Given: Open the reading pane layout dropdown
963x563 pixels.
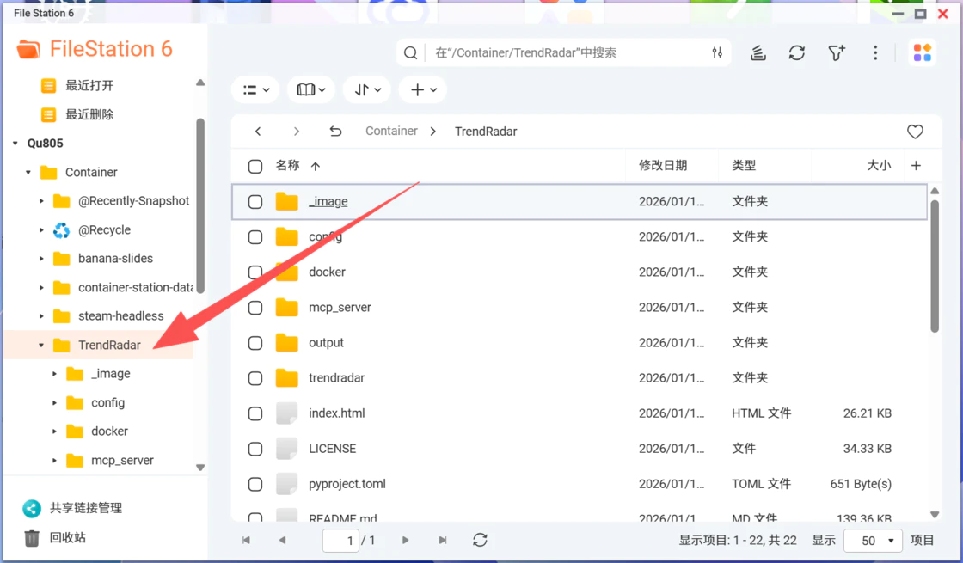Looking at the screenshot, I should coord(310,90).
